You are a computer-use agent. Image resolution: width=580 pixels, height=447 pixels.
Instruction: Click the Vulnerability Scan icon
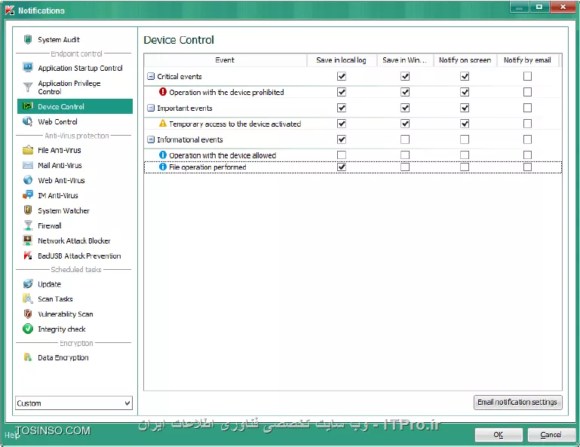[28, 314]
